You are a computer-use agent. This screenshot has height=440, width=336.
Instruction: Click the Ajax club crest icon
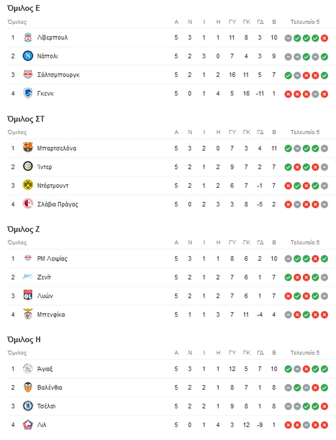[x=28, y=369]
